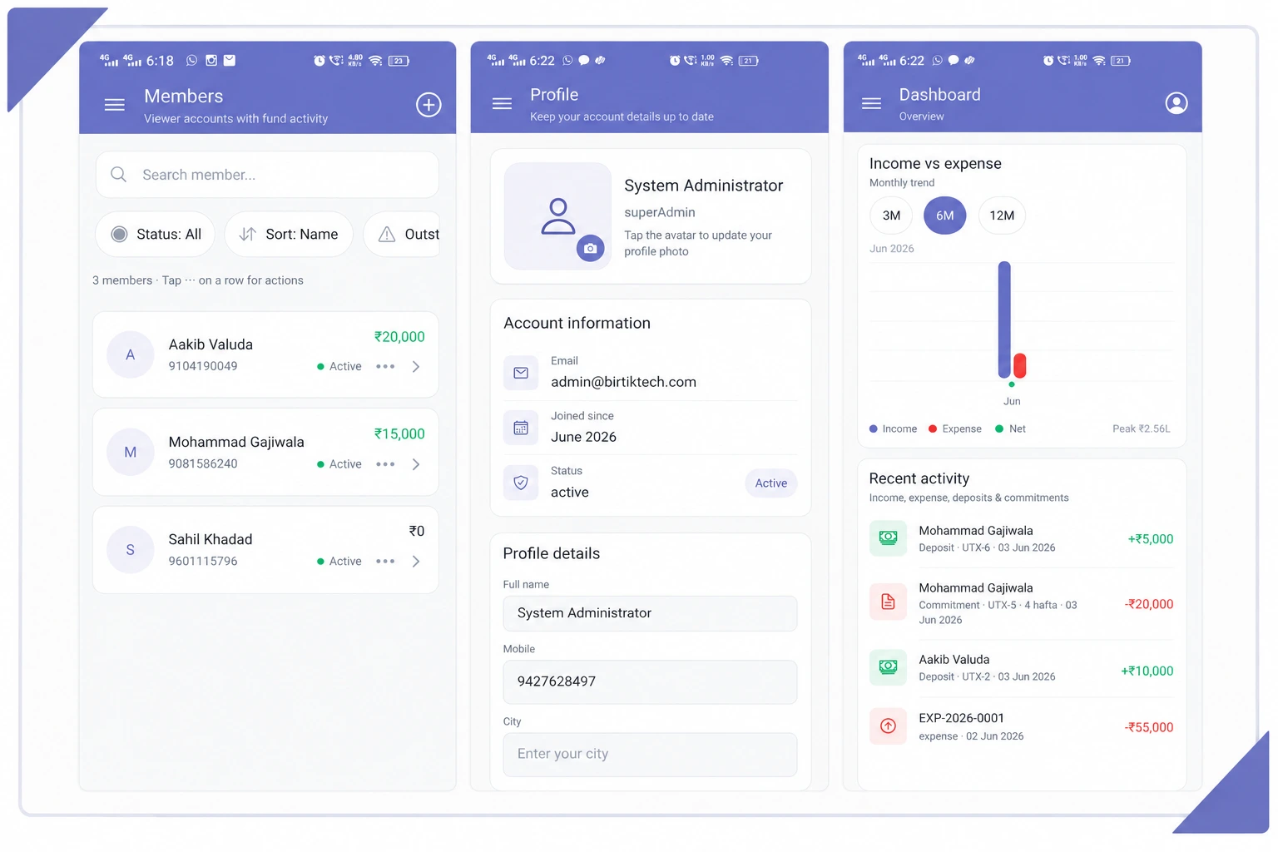Open three-dot actions for Sahil Khadad
Image resolution: width=1278 pixels, height=852 pixels.
pos(385,562)
